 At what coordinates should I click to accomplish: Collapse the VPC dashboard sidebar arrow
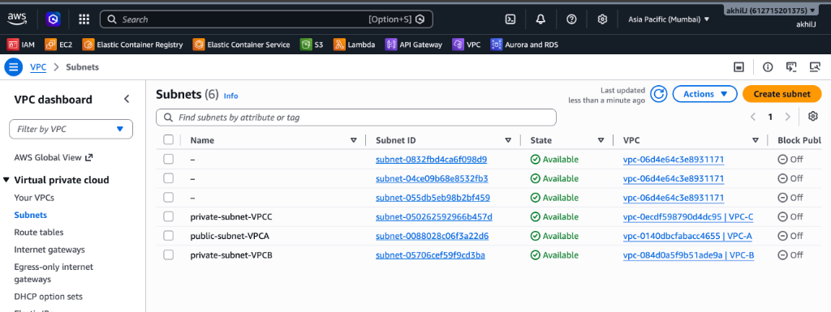[127, 99]
